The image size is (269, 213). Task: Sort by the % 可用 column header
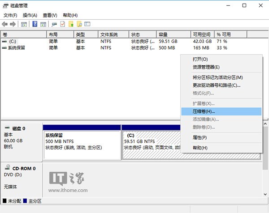[x=231, y=34]
